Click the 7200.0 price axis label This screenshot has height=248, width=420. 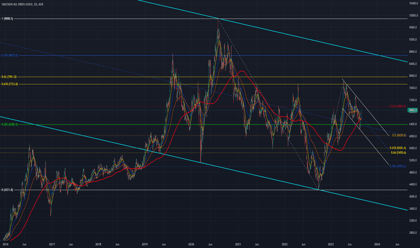[413, 100]
